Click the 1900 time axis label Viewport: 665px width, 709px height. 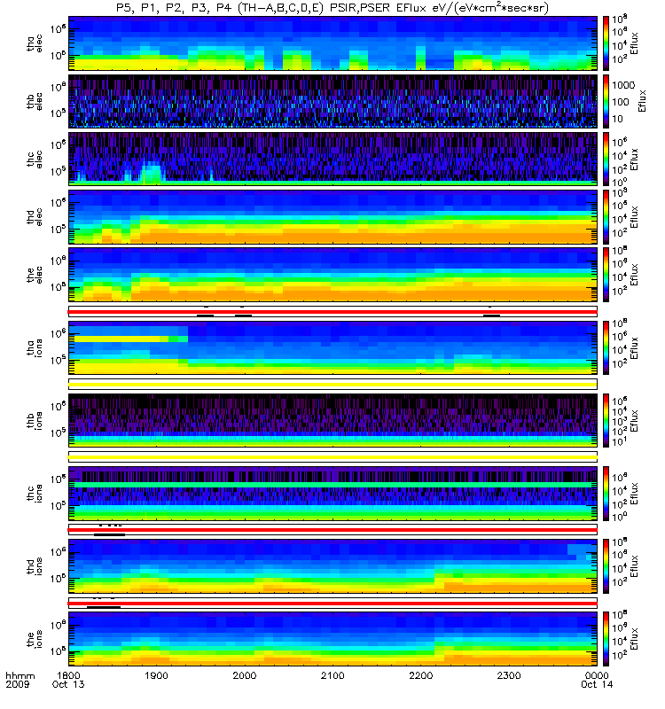pyautogui.click(x=157, y=675)
